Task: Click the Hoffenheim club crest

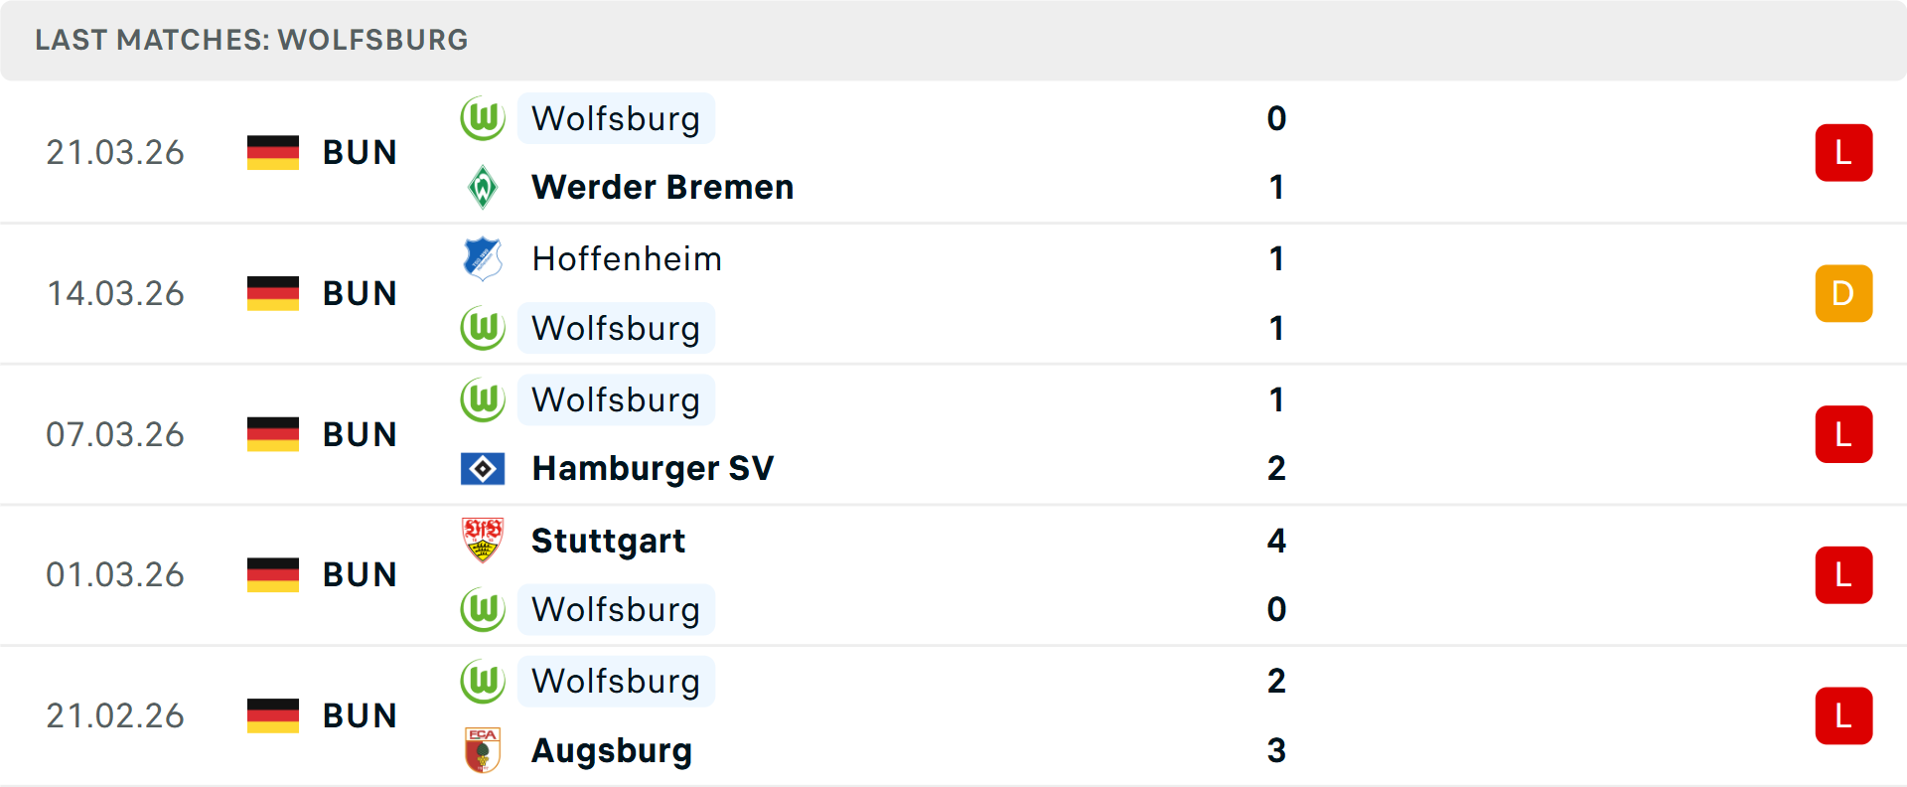Action: pyautogui.click(x=483, y=258)
